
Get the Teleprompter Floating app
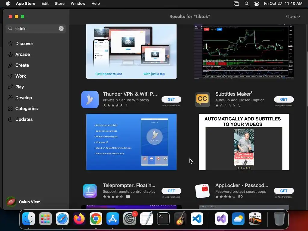pyautogui.click(x=171, y=191)
